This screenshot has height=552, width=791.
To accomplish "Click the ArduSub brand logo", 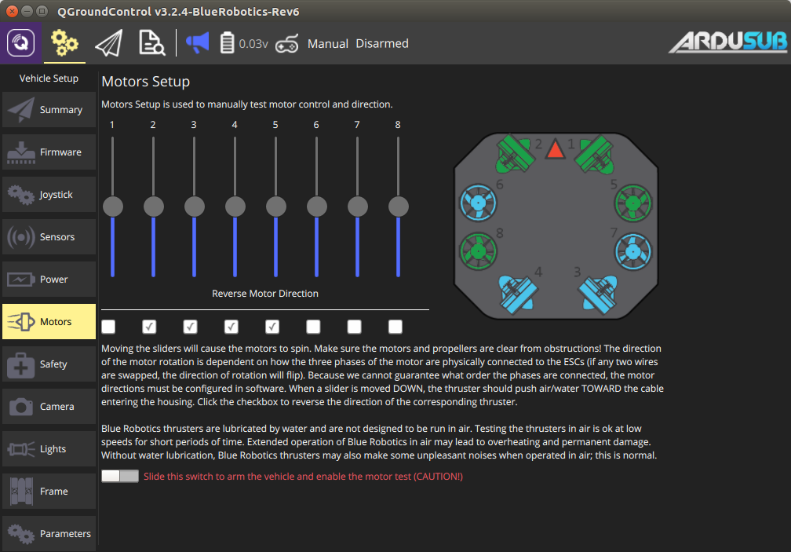I will [727, 42].
